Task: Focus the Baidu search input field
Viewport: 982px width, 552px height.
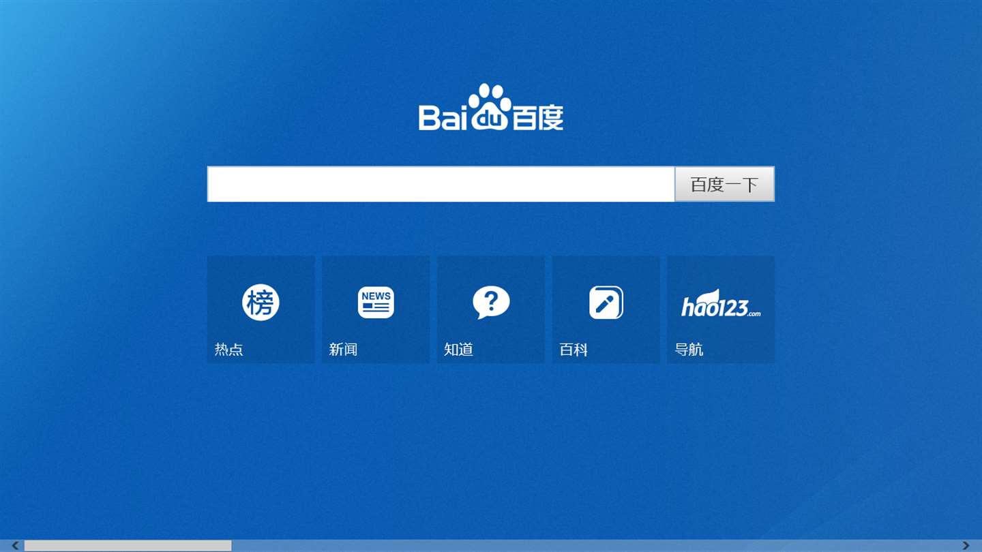Action: [441, 184]
